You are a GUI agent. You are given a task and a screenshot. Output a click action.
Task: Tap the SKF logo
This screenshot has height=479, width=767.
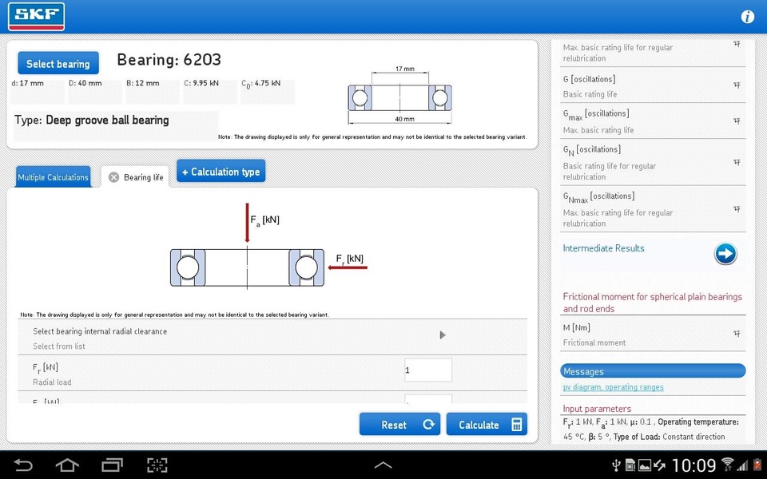36,17
